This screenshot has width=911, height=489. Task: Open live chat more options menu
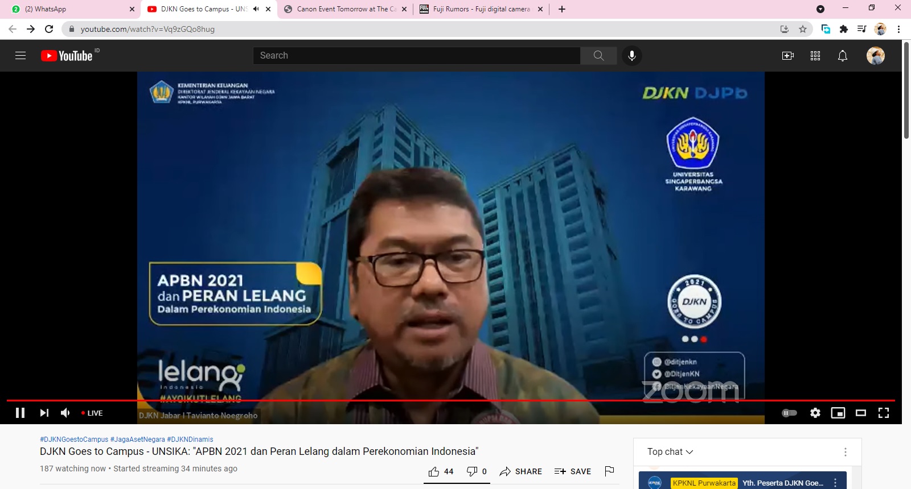point(846,451)
